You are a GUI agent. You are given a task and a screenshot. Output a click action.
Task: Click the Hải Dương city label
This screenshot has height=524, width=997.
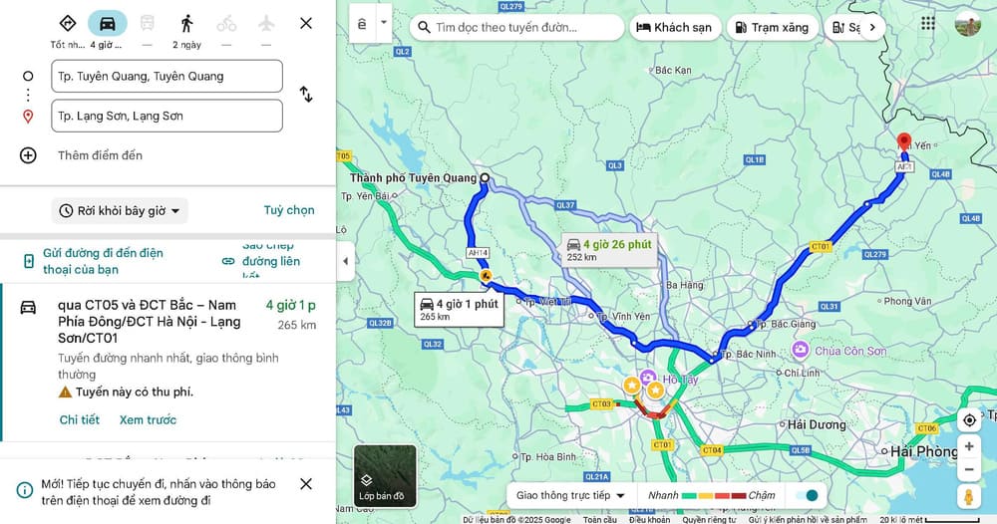click(x=817, y=424)
